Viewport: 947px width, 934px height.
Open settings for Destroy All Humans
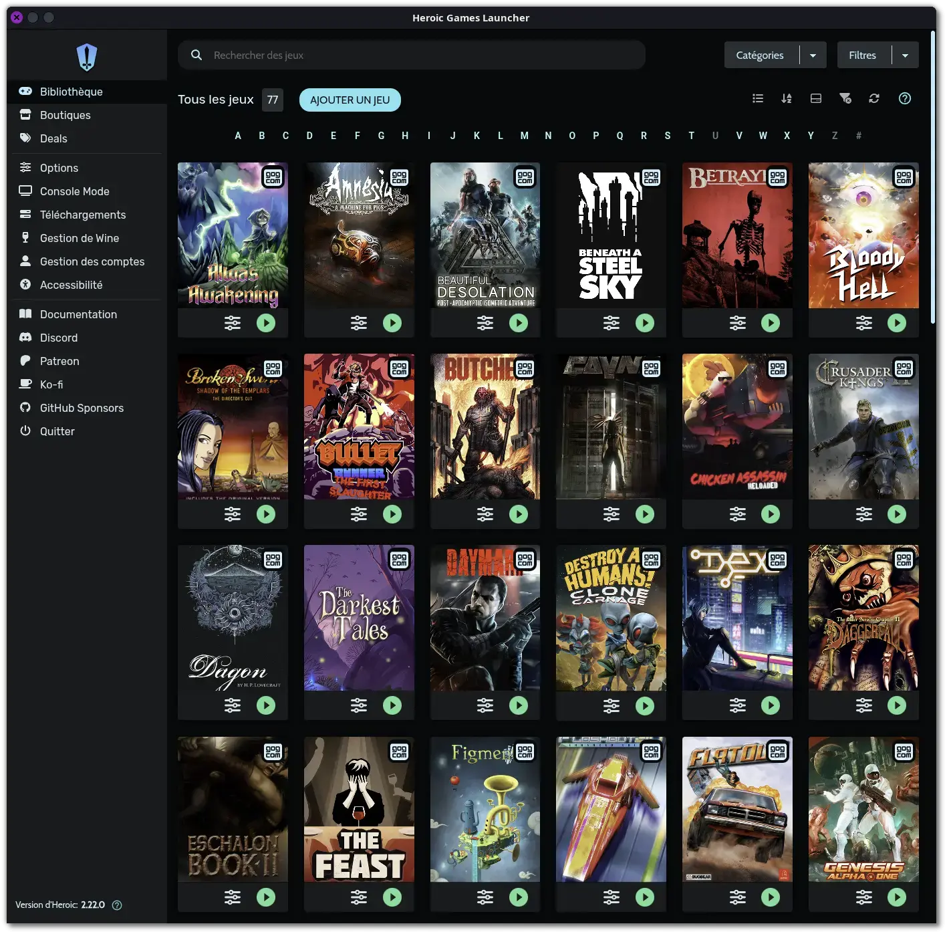coord(612,705)
